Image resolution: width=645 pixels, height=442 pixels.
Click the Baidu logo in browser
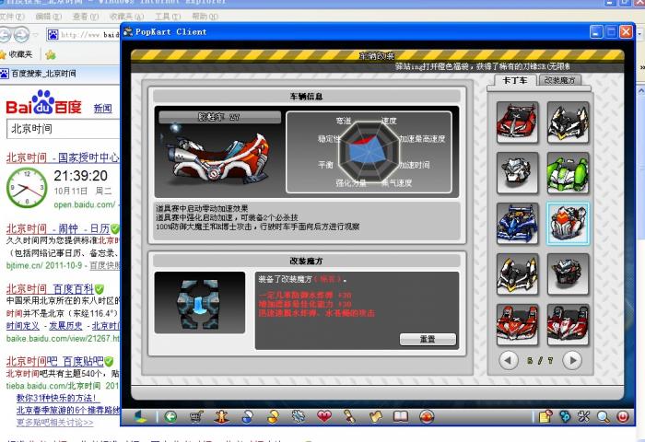point(43,102)
